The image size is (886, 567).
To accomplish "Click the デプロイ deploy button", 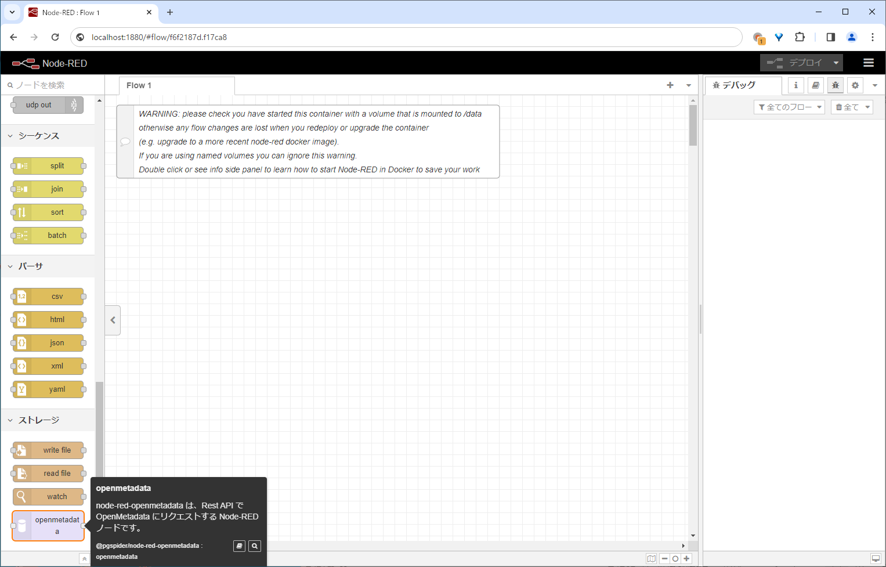I will 795,63.
